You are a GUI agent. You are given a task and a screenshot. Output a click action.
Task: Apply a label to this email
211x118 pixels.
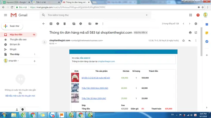pos(97,24)
